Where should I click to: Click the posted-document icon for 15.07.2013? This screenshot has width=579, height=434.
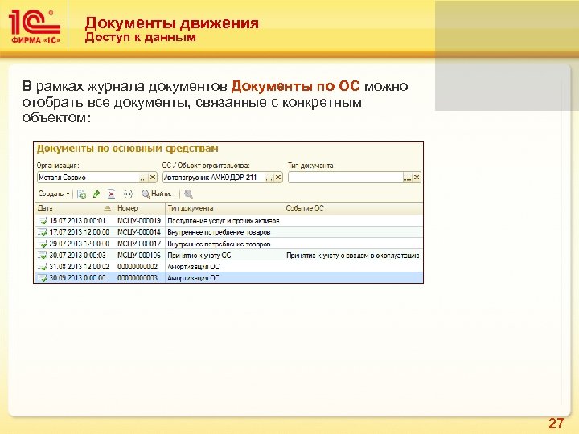[42, 221]
